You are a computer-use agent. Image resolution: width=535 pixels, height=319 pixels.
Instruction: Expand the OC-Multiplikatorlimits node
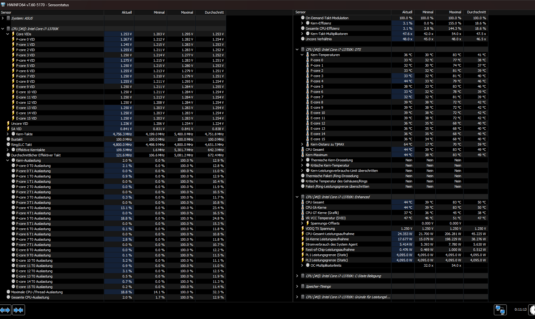(x=302, y=265)
